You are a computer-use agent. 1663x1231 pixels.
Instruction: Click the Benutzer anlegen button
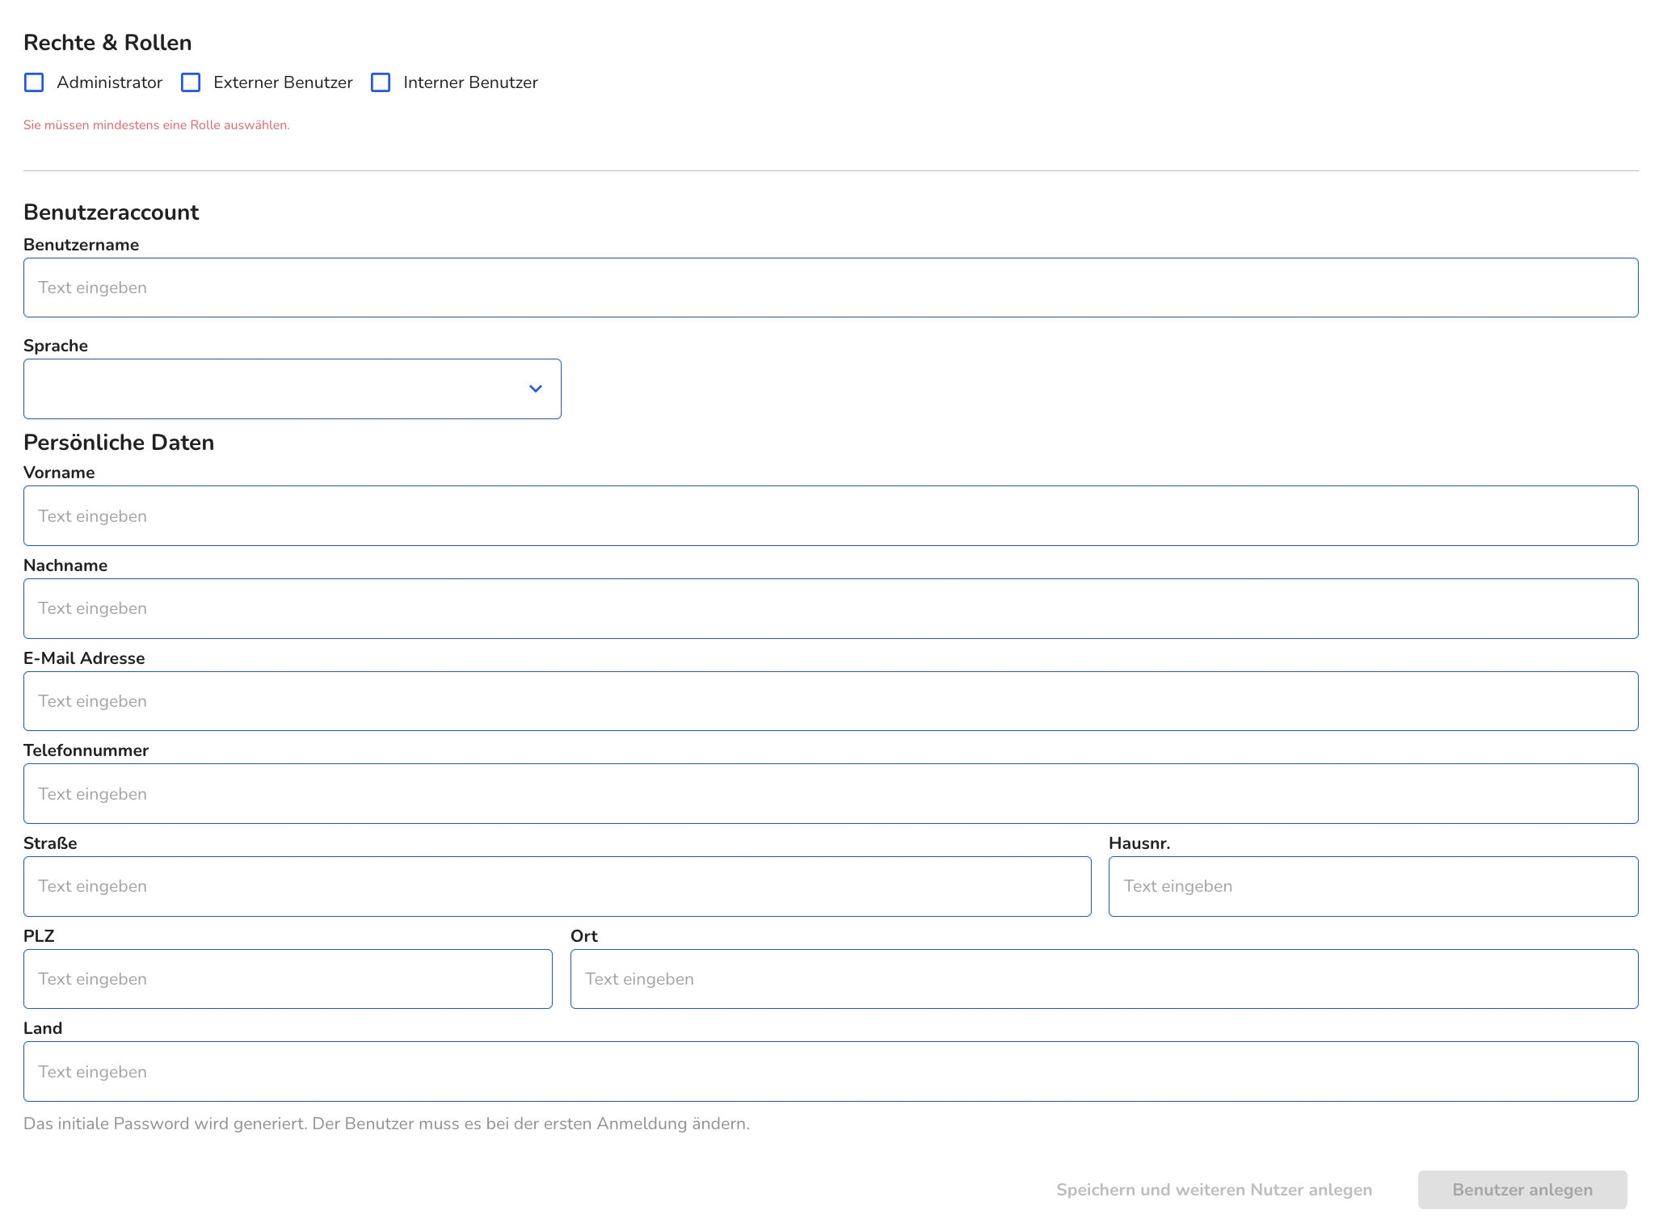point(1522,1190)
